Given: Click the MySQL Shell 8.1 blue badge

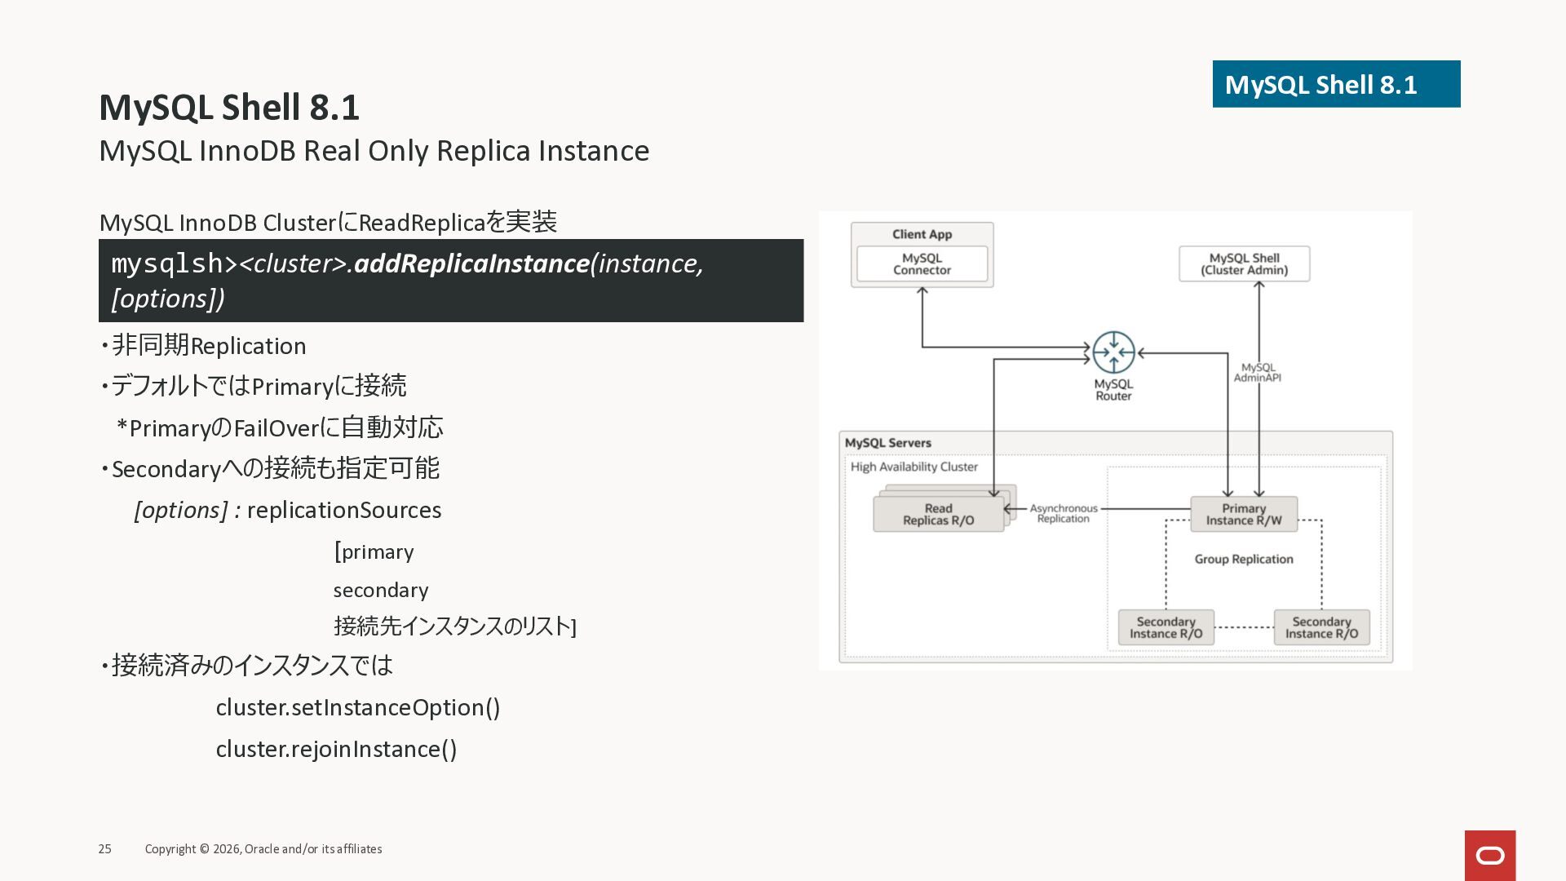Looking at the screenshot, I should 1335,84.
